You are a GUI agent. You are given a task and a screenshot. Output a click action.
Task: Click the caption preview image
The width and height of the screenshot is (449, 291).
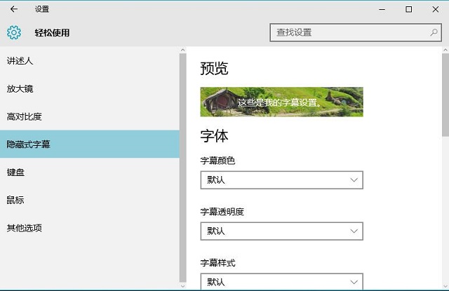point(281,102)
